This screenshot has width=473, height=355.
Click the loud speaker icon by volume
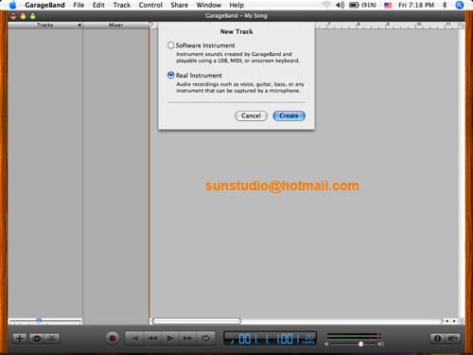[x=381, y=344]
